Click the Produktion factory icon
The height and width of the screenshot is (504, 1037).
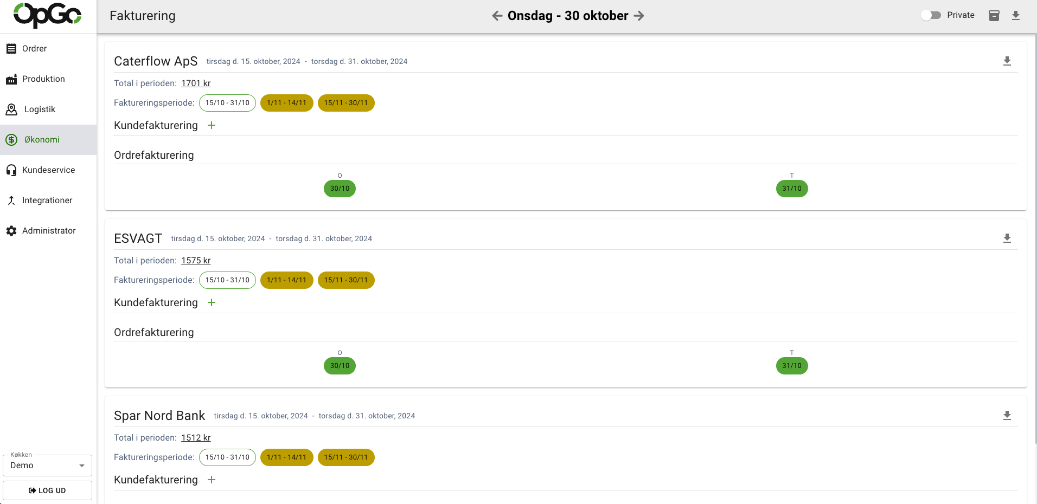[x=11, y=80]
